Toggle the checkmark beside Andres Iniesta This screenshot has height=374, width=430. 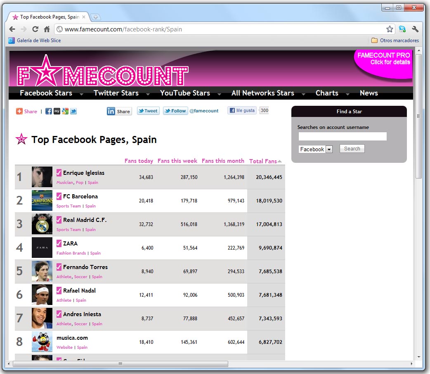(59, 314)
